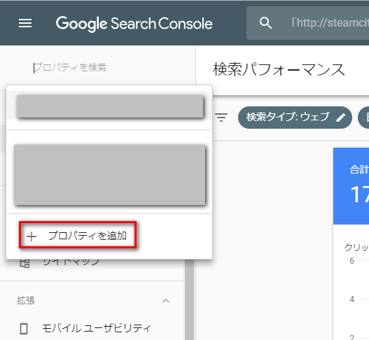Image resolution: width=369 pixels, height=340 pixels.
Task: Click the Google Search Console logo
Action: pos(134,24)
